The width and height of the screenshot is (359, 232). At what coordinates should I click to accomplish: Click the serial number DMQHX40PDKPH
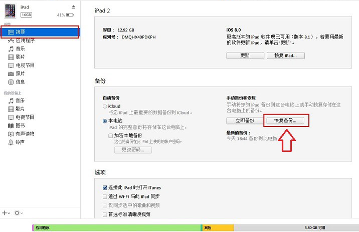[x=138, y=37]
